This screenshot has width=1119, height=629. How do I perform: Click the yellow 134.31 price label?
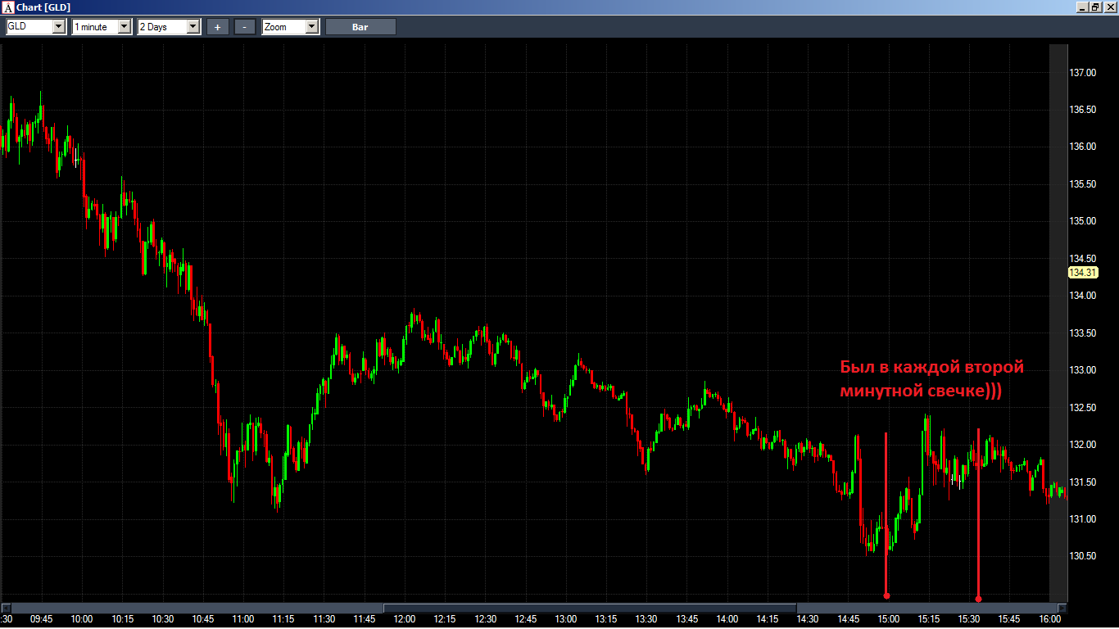[1082, 273]
